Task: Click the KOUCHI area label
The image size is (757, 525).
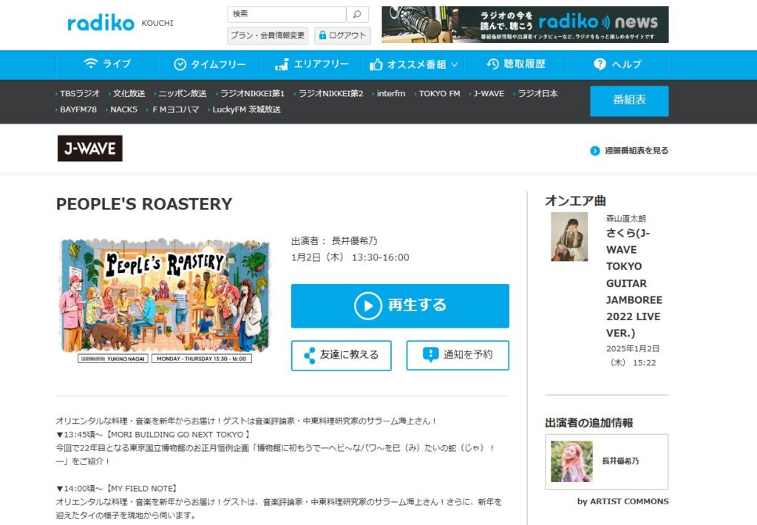Action: 157,23
